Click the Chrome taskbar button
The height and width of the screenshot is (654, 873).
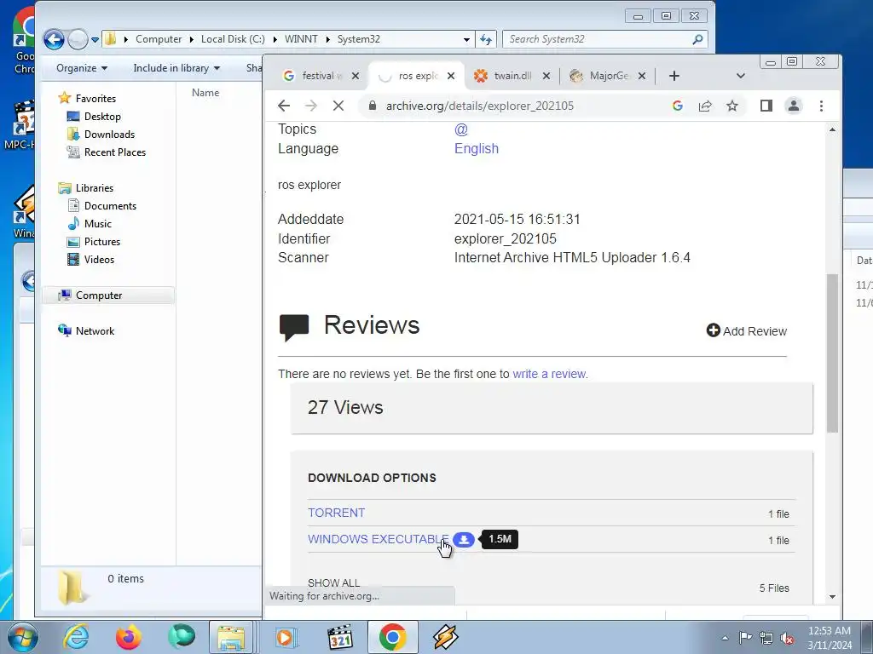(392, 637)
